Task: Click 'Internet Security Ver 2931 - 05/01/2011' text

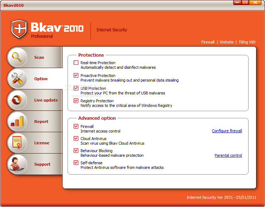Action: coord(221,197)
